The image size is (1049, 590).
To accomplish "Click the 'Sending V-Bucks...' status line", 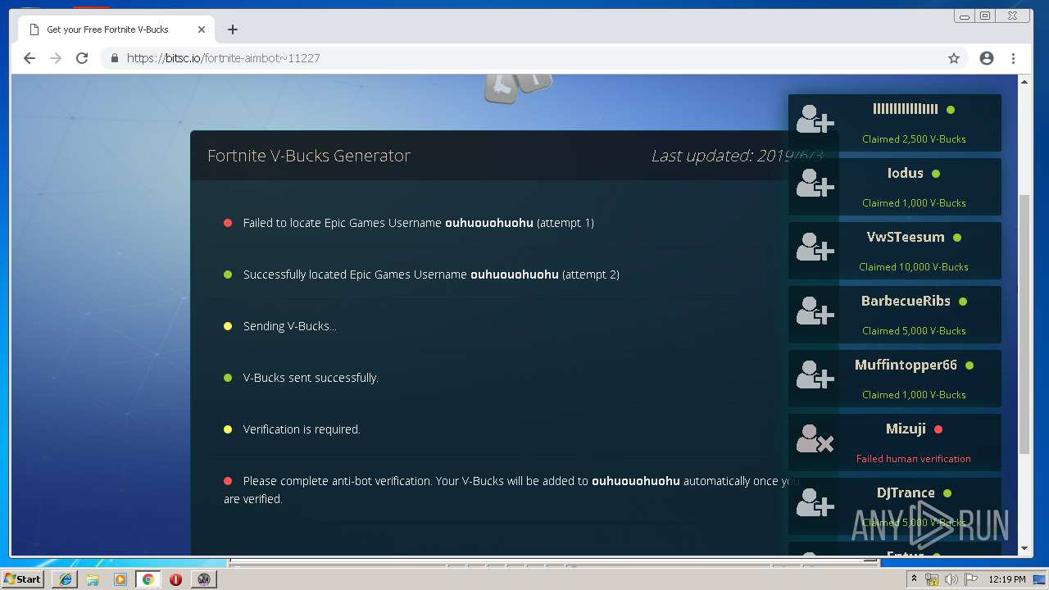I will coord(289,326).
